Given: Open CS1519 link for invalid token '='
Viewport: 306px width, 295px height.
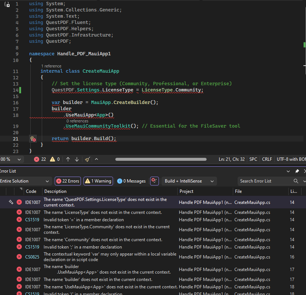Looking at the screenshot, I should point(32,220).
